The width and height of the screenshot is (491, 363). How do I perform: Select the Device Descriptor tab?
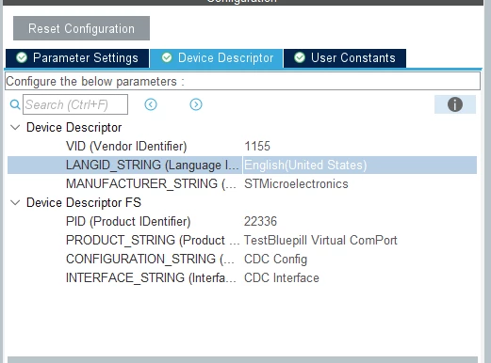[217, 58]
